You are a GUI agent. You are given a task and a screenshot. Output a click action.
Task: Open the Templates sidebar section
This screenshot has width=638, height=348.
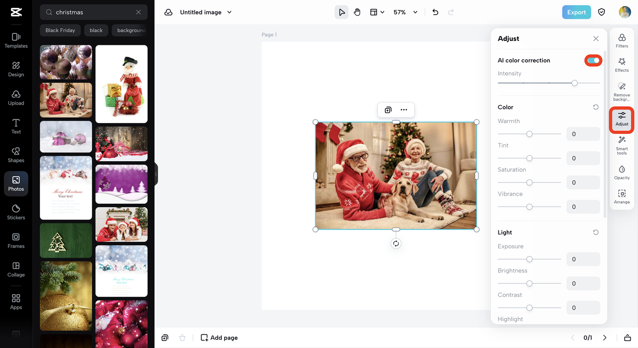(x=16, y=41)
